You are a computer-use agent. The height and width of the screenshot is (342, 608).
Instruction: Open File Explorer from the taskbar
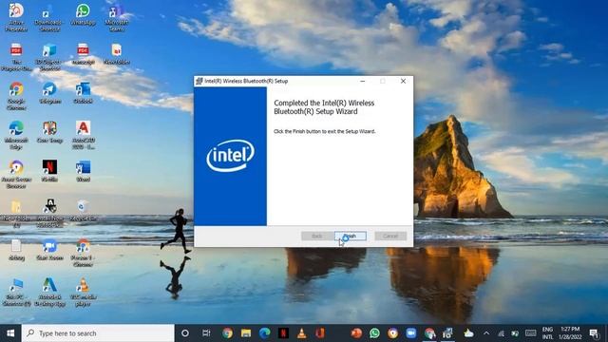pos(246,333)
